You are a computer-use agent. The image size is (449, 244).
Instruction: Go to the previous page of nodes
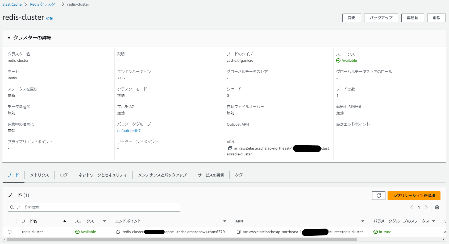point(411,207)
